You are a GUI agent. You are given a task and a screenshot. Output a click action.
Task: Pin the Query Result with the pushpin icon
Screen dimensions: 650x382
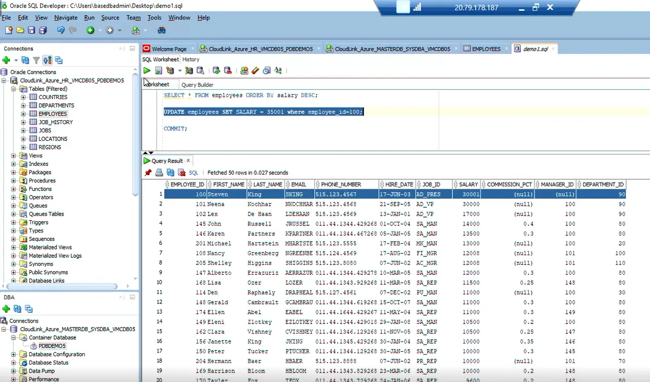tap(148, 173)
